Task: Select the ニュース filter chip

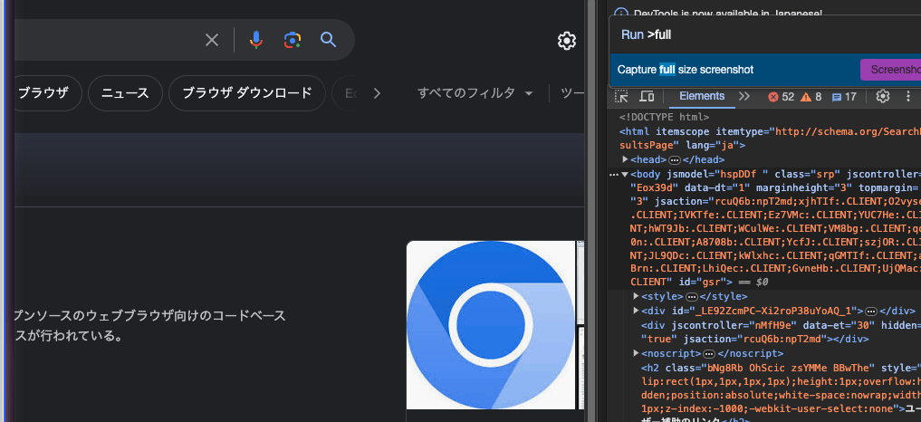Action: (125, 93)
